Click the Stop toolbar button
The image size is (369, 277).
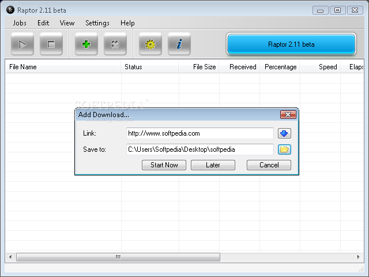51,44
